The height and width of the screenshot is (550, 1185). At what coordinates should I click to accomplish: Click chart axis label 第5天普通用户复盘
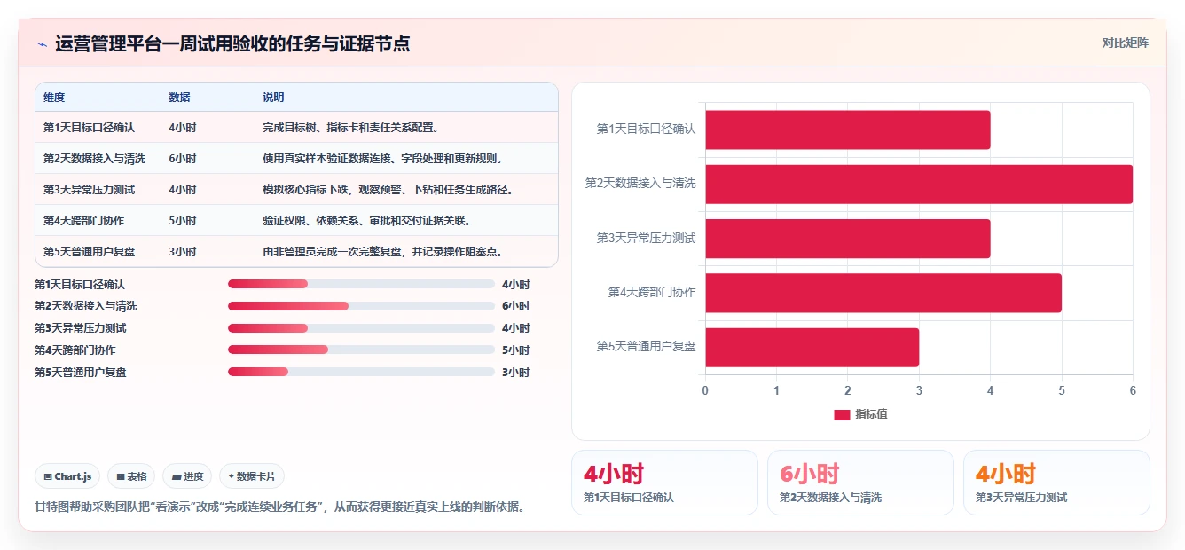tap(647, 346)
